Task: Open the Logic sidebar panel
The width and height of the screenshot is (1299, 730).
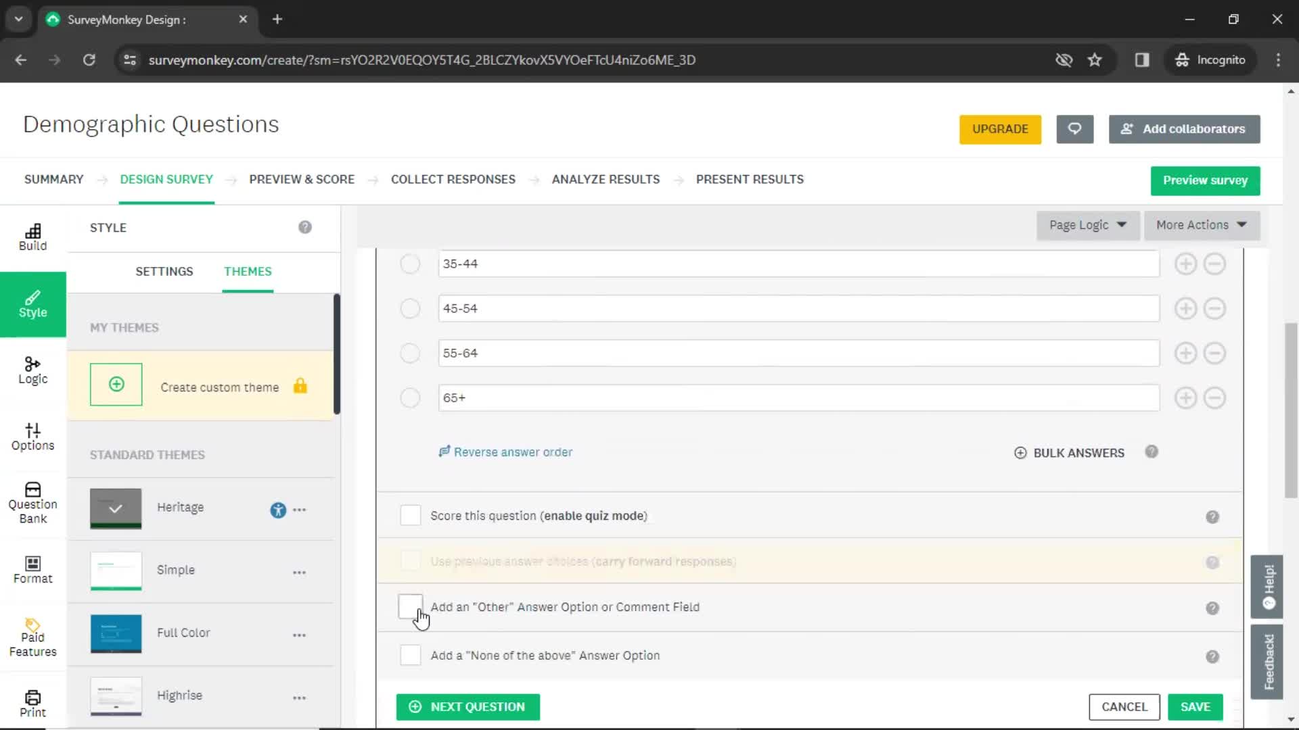Action: coord(32,371)
